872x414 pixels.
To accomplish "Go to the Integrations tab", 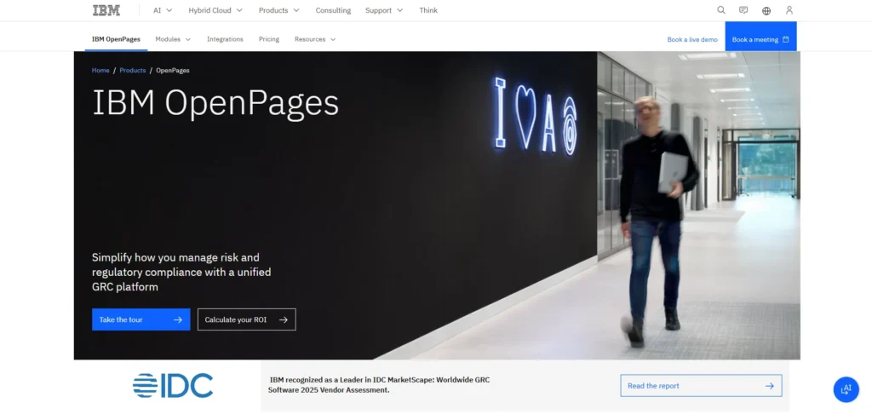I will (225, 39).
